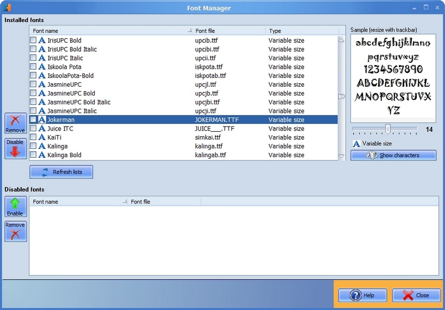
Task: Remove a disabled font from lower list
Action: [16, 232]
